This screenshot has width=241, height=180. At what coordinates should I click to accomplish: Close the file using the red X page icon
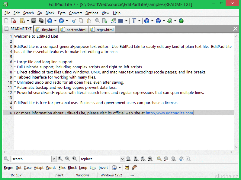pos(14,21)
